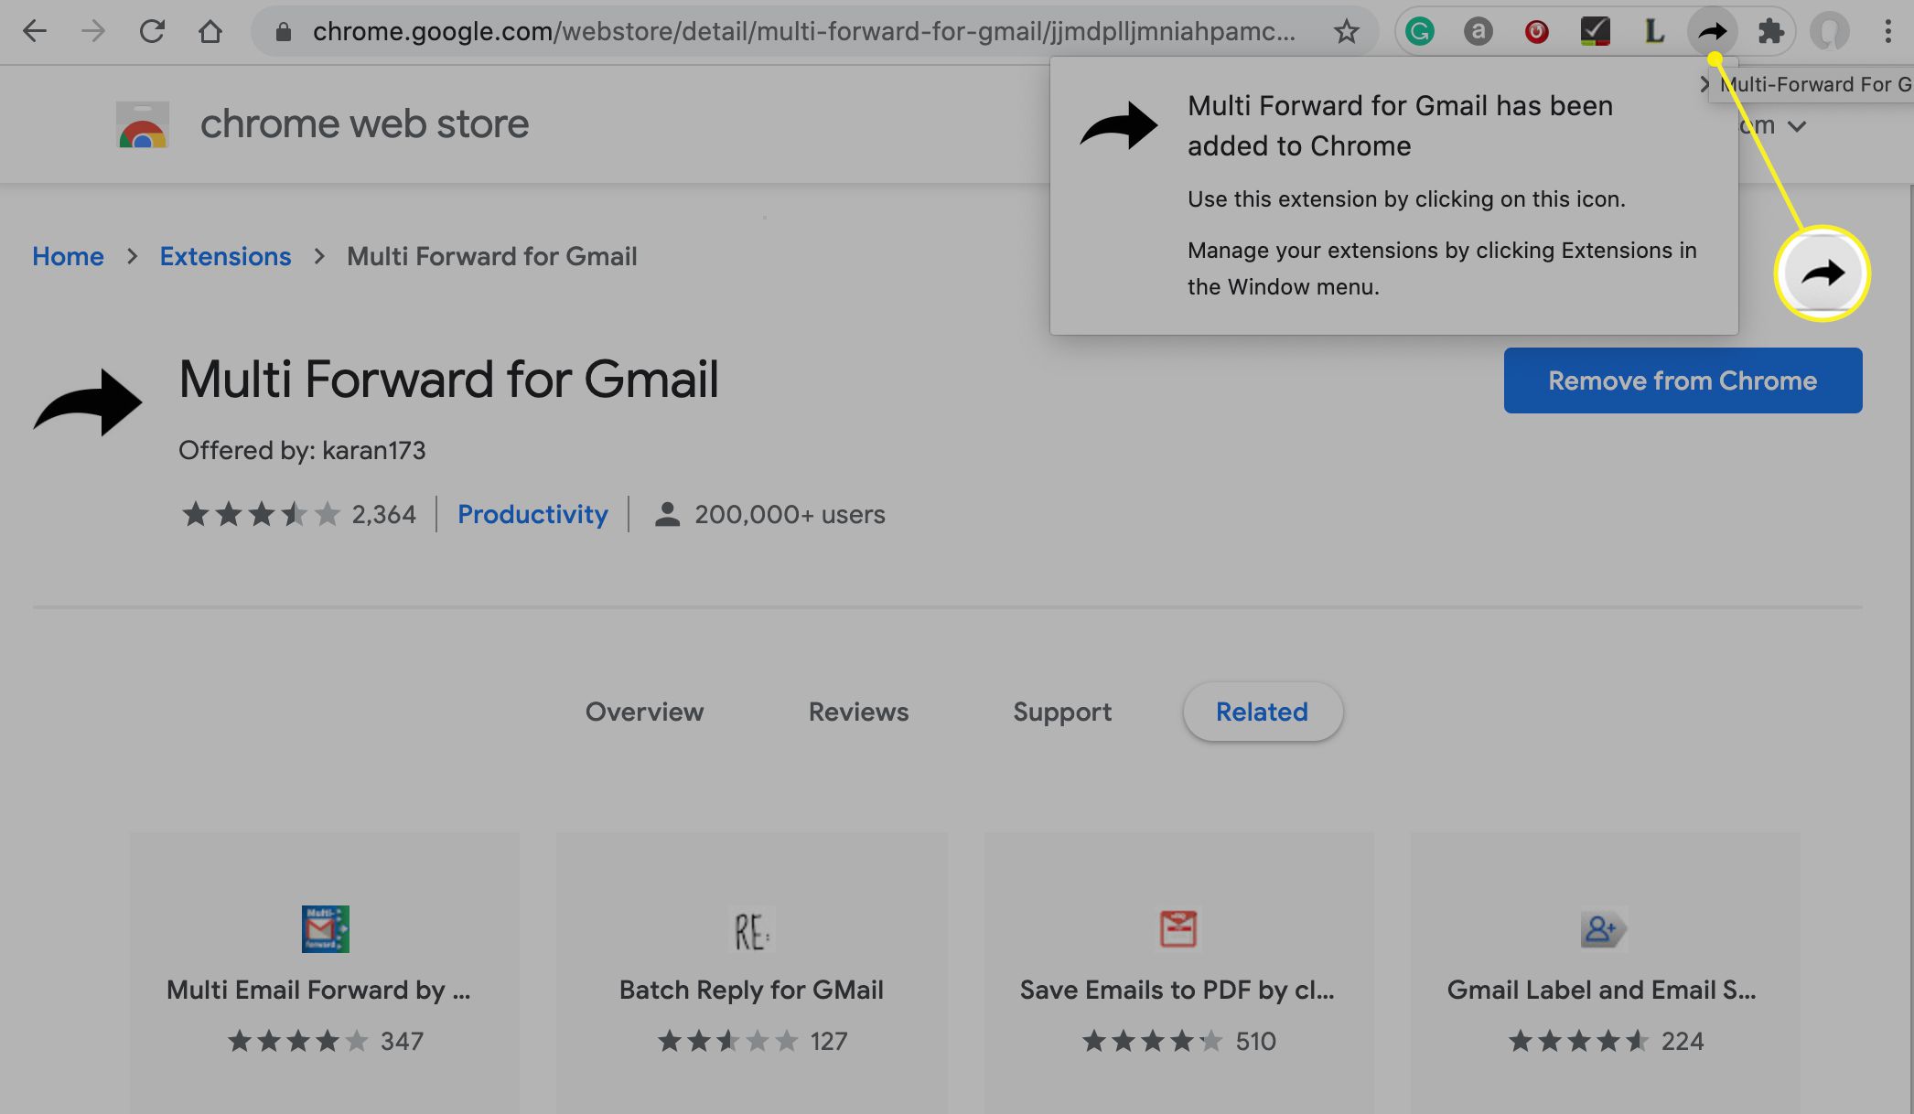The height and width of the screenshot is (1114, 1914).
Task: Click the 2,364 ratings count
Action: pos(383,514)
